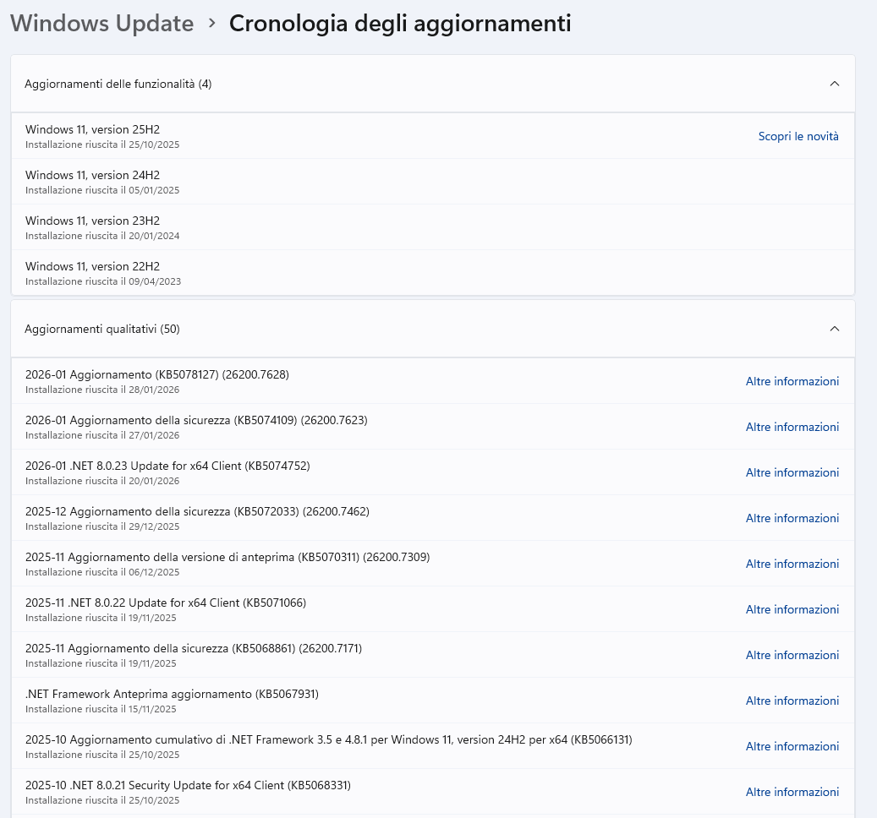Open Altre informazioni for KB5068331
The image size is (877, 818).
coord(792,792)
